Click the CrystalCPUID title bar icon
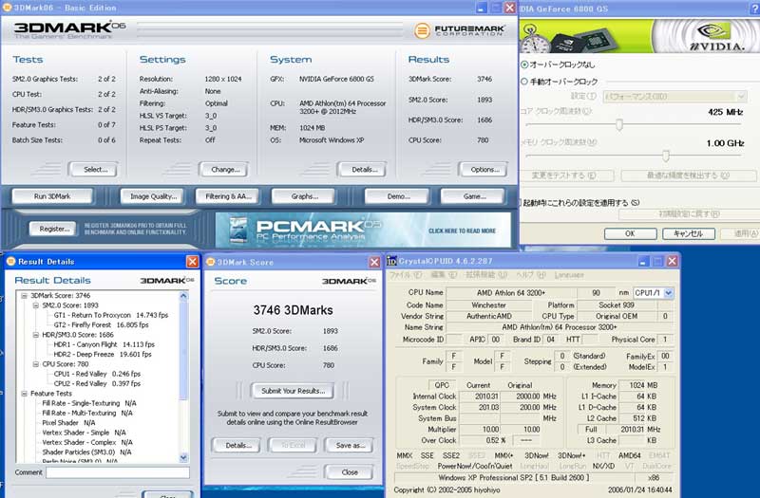Image resolution: width=760 pixels, height=498 pixels. [x=391, y=262]
